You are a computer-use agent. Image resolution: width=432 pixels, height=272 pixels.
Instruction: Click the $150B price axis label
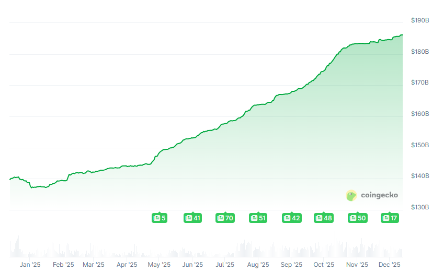(419, 145)
